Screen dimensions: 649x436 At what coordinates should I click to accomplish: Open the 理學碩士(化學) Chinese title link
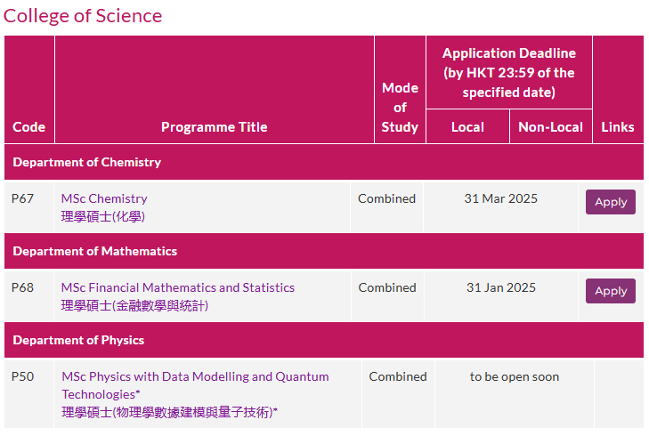coord(102,216)
